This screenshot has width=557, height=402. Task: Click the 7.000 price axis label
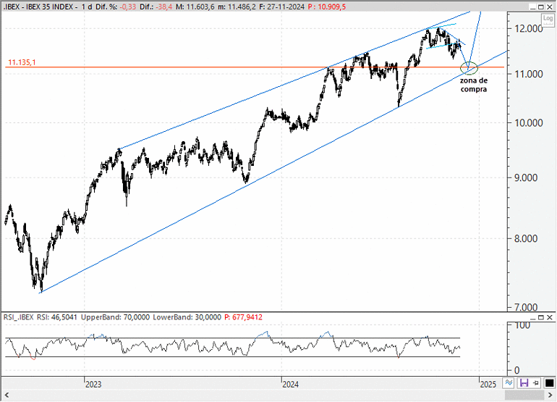(526, 307)
